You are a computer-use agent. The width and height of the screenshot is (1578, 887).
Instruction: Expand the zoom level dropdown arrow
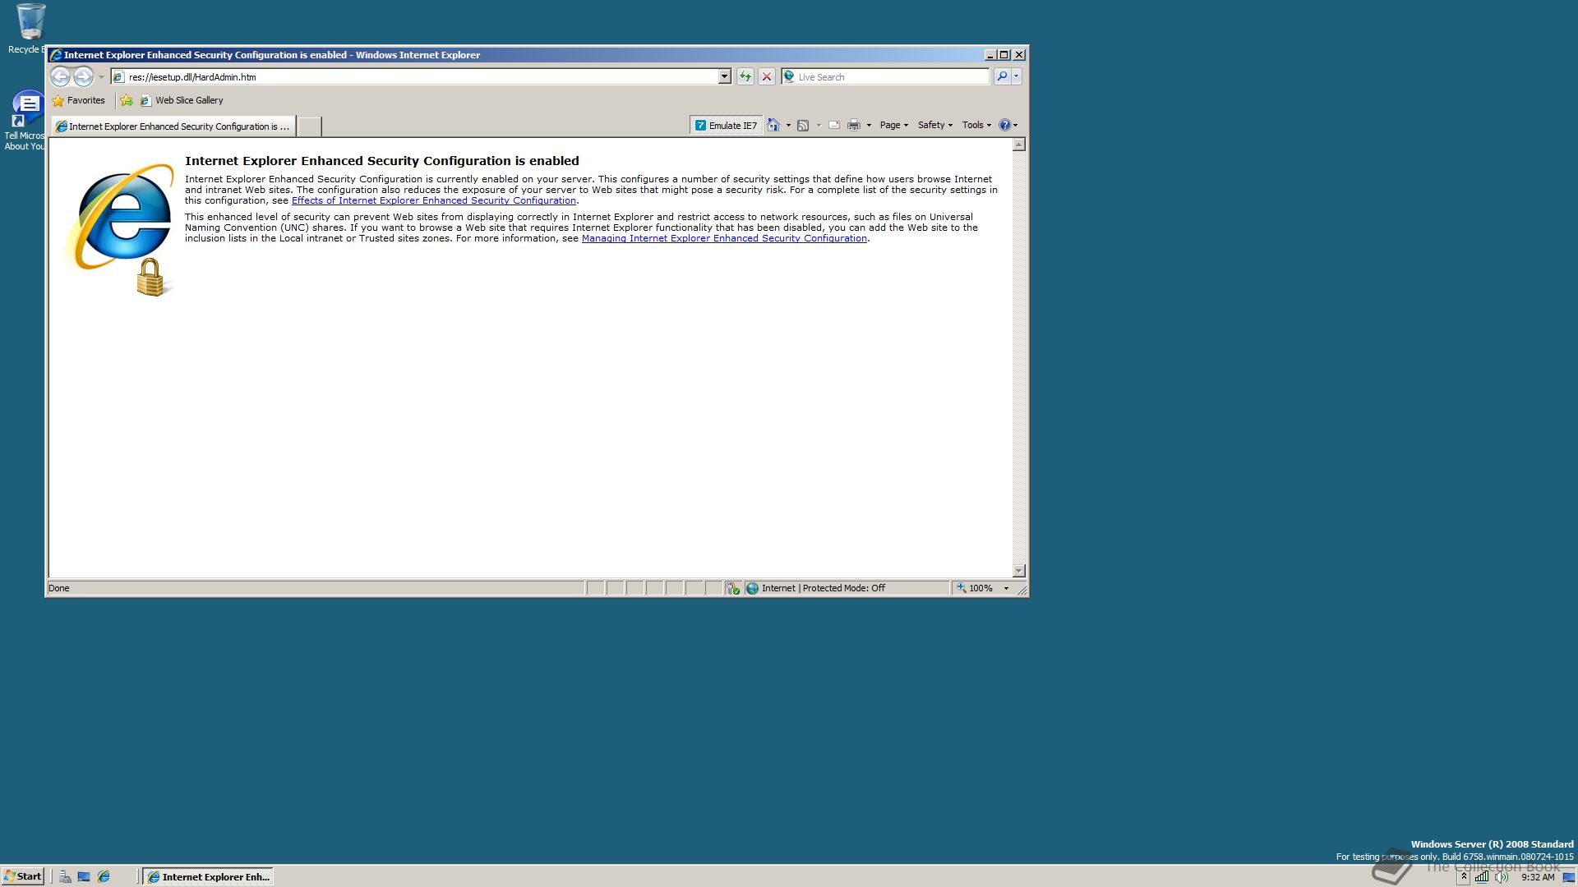click(1006, 588)
